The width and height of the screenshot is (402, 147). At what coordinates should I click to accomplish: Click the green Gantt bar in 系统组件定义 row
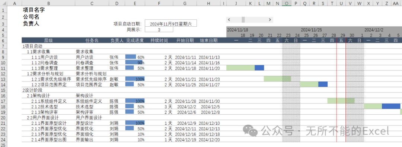pos(341,101)
